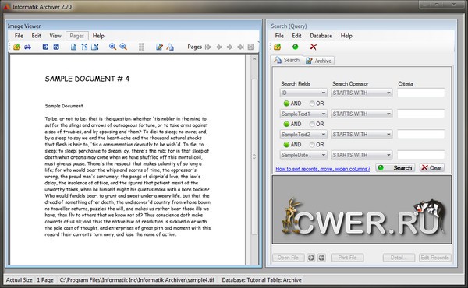Click the Criteria field for SampleText1
The image size is (468, 288).
421,114
